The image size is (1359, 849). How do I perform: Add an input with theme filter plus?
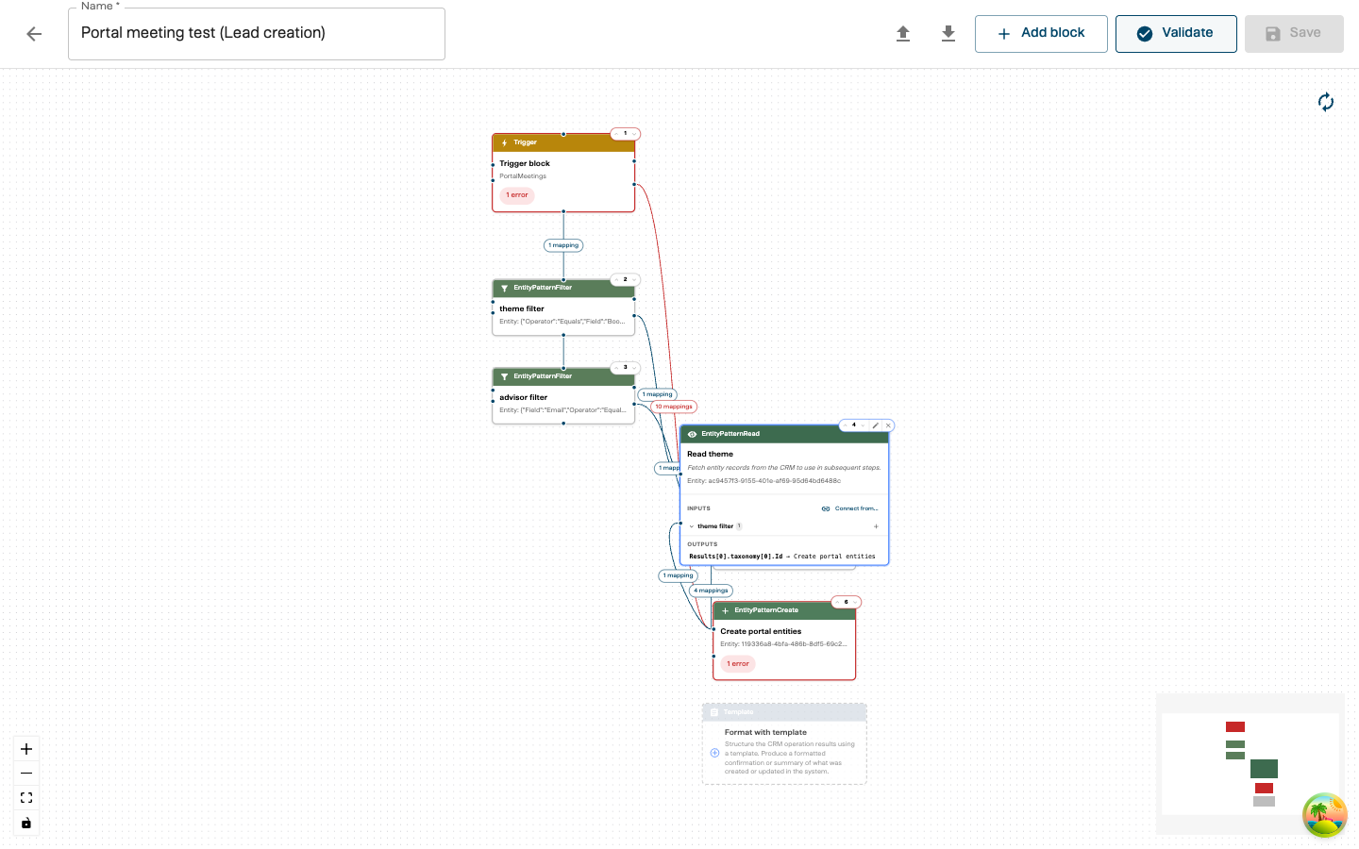876,526
